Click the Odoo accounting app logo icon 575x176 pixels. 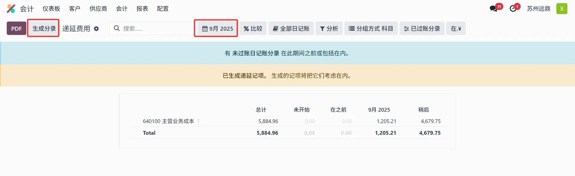point(11,9)
